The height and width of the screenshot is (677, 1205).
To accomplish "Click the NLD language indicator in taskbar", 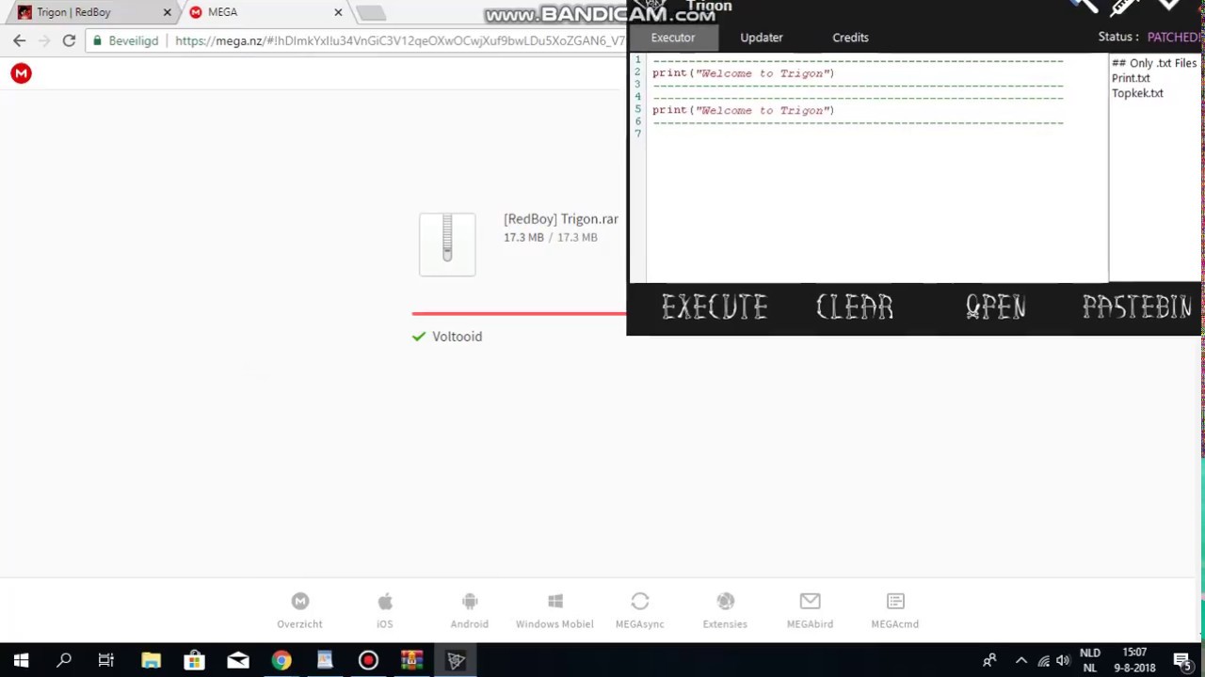I will pos(1090,653).
